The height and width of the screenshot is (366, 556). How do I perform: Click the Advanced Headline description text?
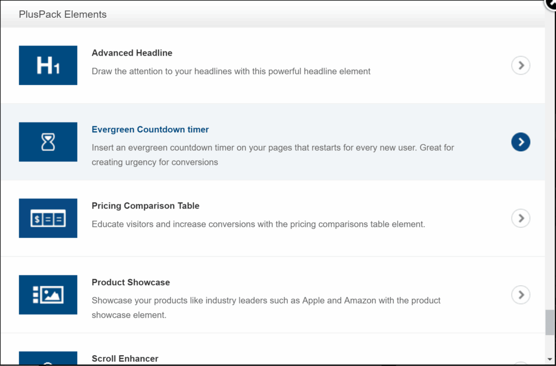(x=231, y=71)
